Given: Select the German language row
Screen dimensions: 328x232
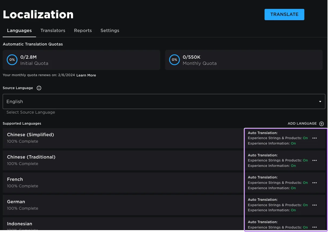Looking at the screenshot, I should 164,205.
